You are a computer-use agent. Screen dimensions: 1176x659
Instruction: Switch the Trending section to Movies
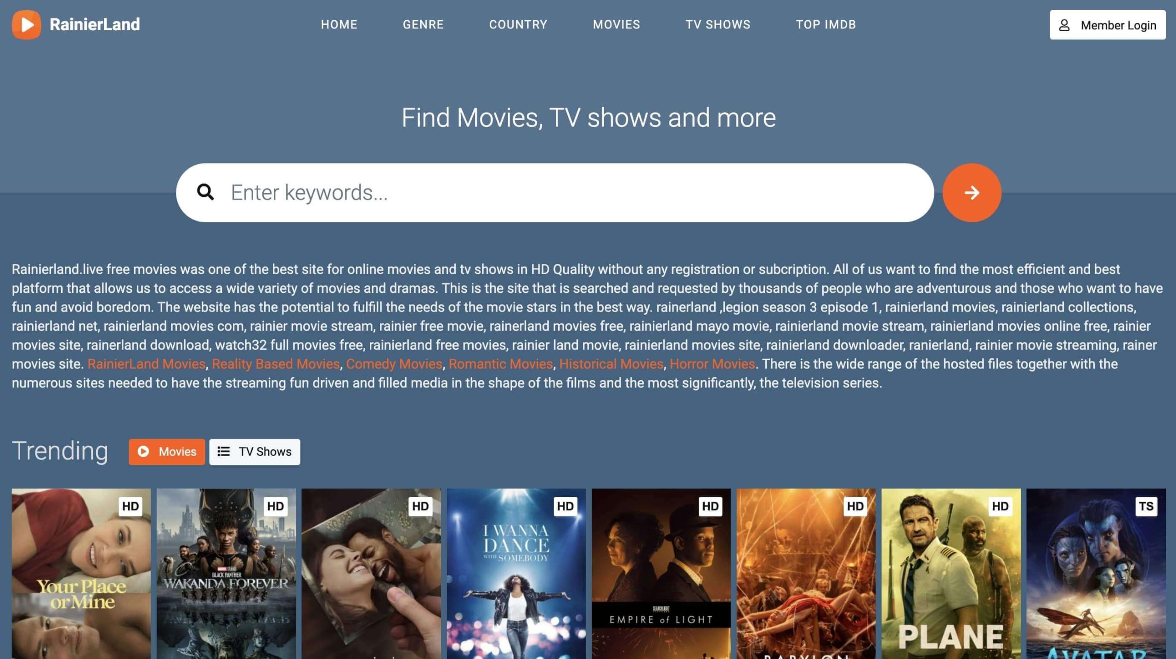167,452
